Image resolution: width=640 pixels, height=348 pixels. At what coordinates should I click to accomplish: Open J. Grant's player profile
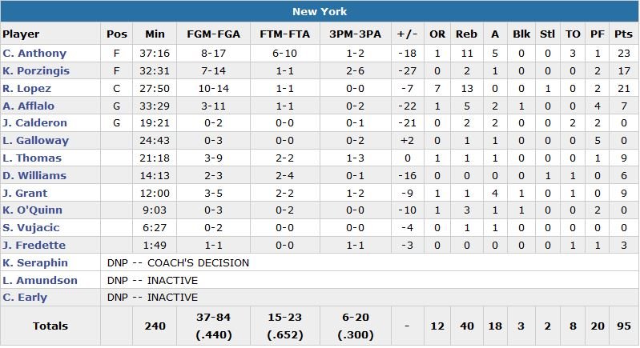coord(25,194)
